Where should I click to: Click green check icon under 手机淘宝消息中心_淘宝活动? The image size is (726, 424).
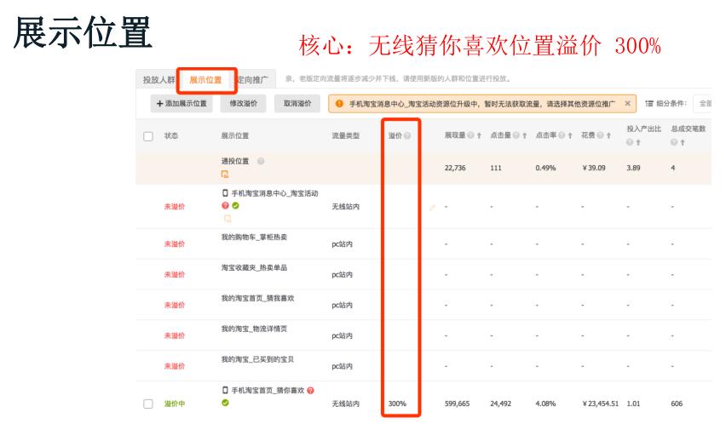[235, 205]
